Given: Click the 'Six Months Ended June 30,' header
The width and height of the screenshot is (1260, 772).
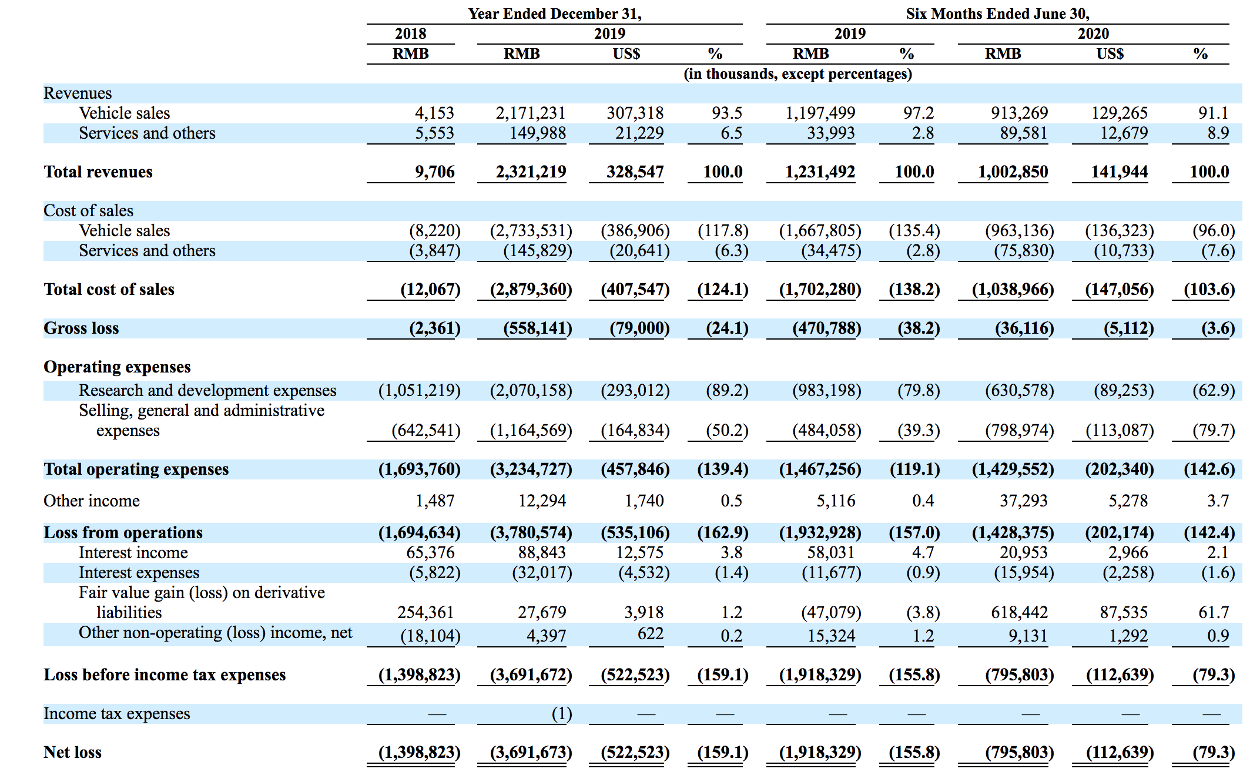Looking at the screenshot, I should 997,14.
